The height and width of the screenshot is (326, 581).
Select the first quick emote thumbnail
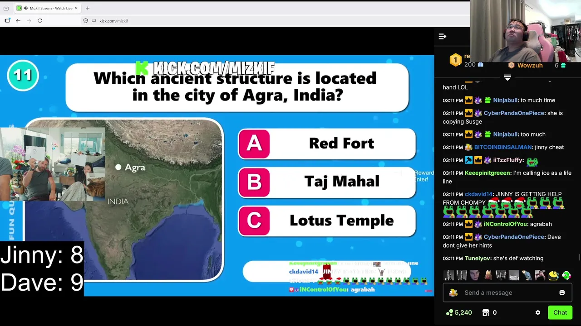pos(449,275)
